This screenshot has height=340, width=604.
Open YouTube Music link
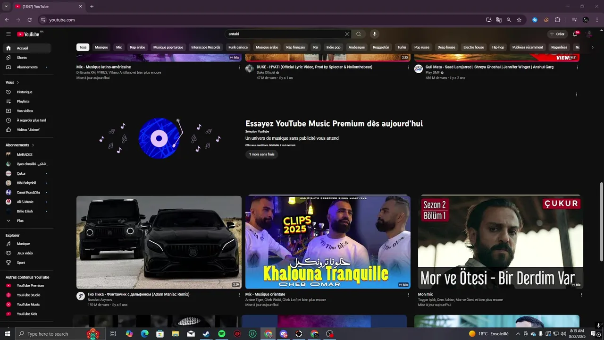click(x=26, y=305)
